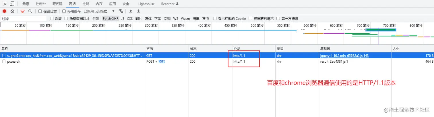The image size is (434, 117).
Task: Click the file icon beside the sugrec request
Action: (x=4, y=55)
